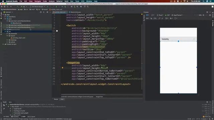Click the Back navigation arrow in toolbar
This screenshot has height=120, width=214.
click(x=11, y=7)
